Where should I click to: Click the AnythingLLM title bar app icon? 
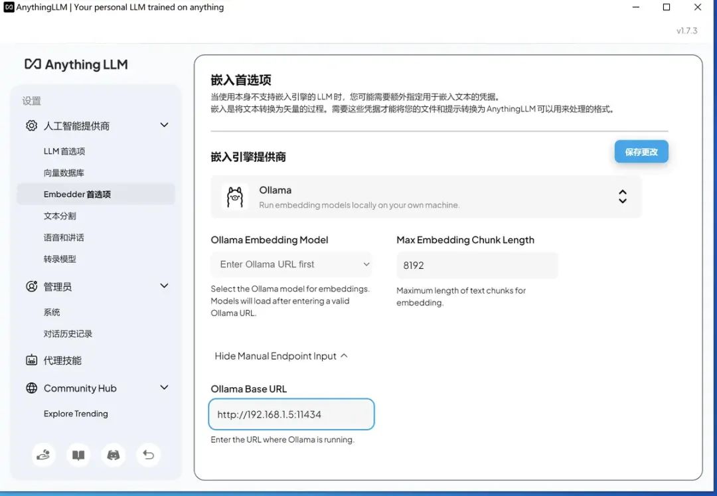9,7
